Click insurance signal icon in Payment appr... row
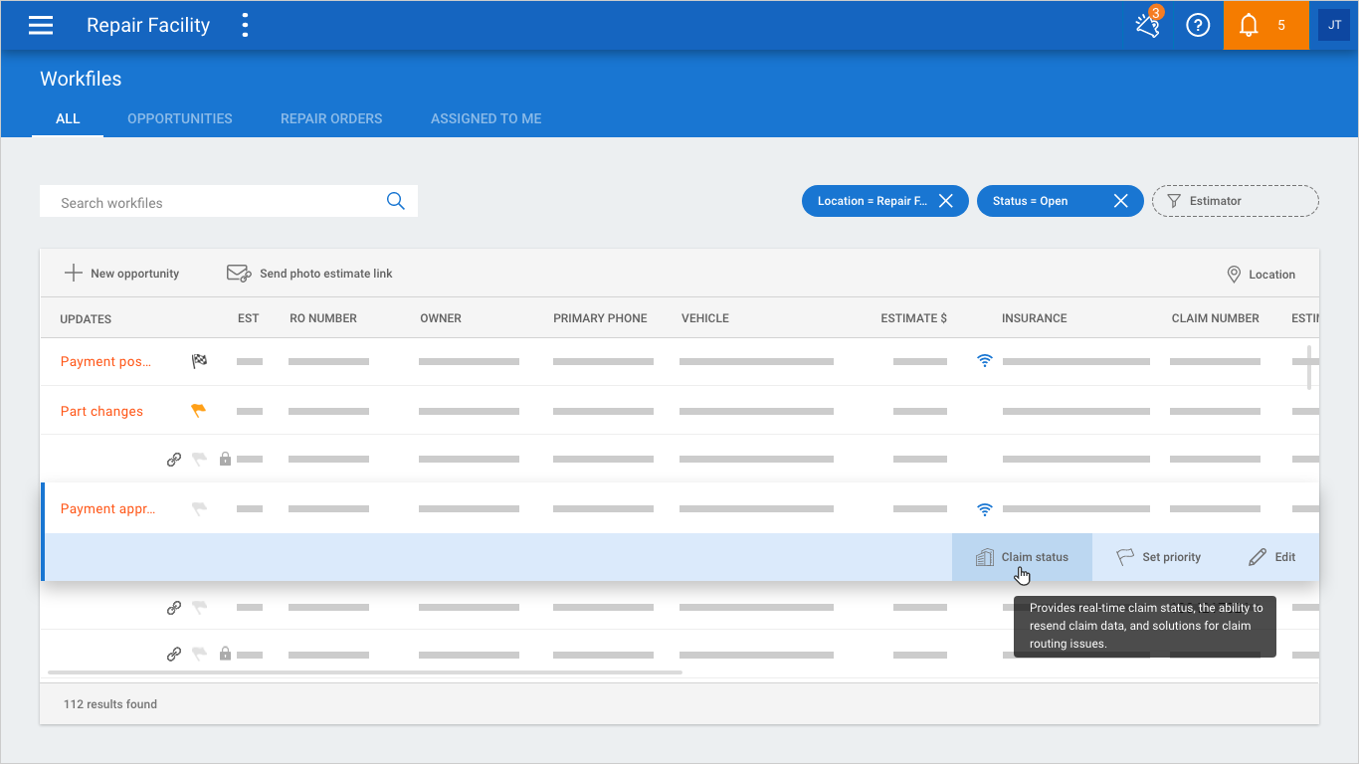 985,509
